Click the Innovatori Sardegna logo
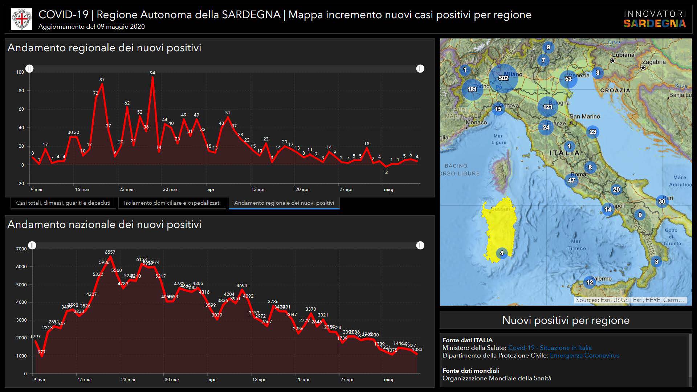The width and height of the screenshot is (697, 392). click(655, 19)
